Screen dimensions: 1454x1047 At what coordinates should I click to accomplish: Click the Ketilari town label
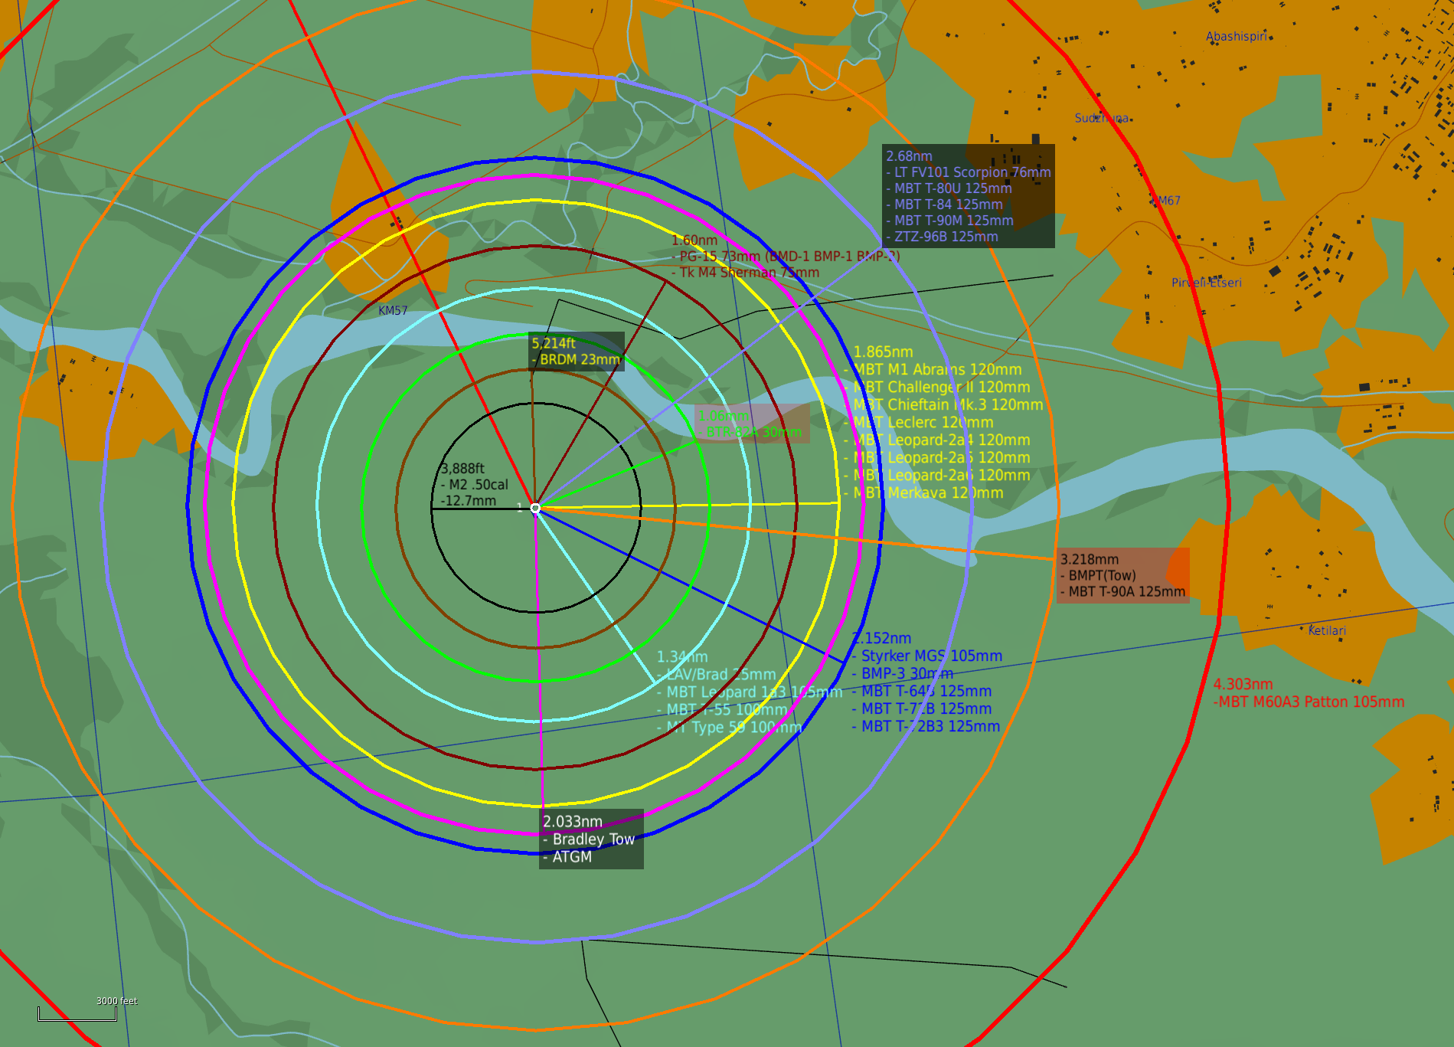(1327, 630)
